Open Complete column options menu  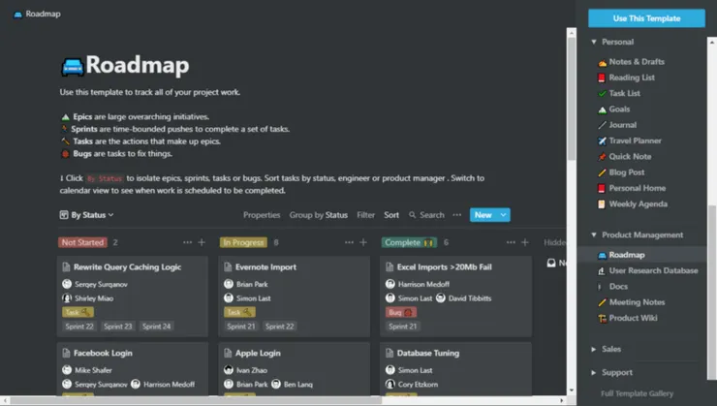point(511,242)
